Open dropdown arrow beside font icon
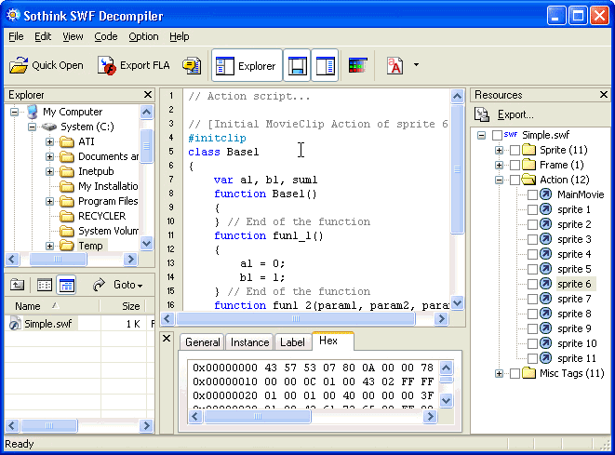The height and width of the screenshot is (455, 615). 416,65
